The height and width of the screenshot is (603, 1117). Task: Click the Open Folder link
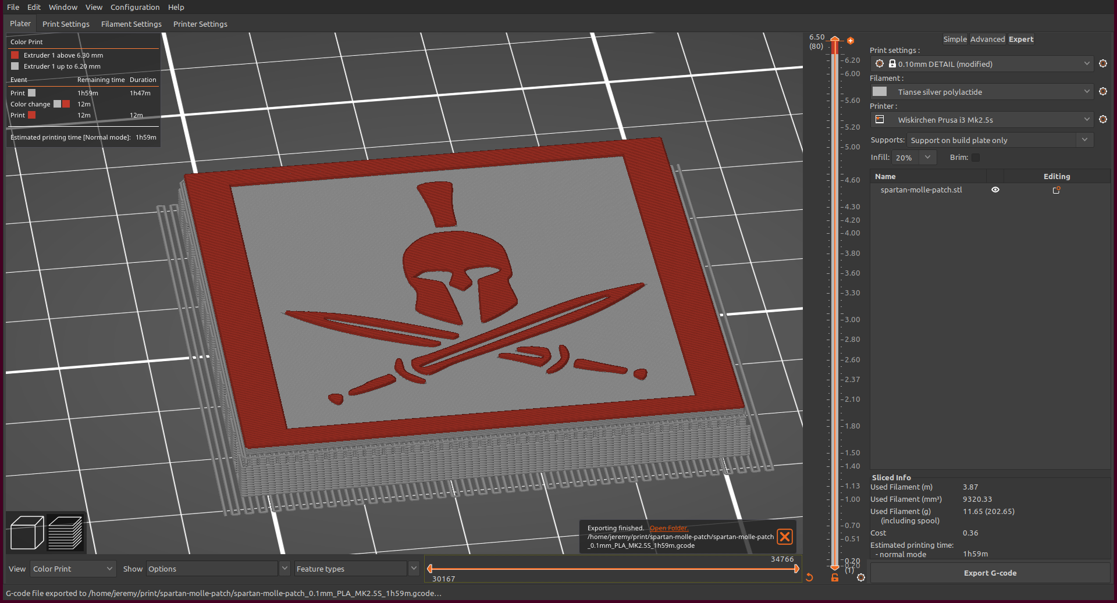(x=668, y=528)
